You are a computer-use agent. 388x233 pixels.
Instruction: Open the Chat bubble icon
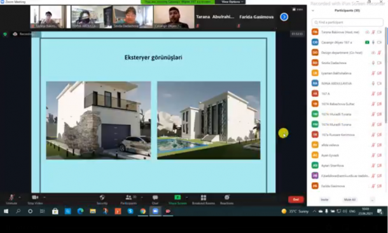click(155, 197)
